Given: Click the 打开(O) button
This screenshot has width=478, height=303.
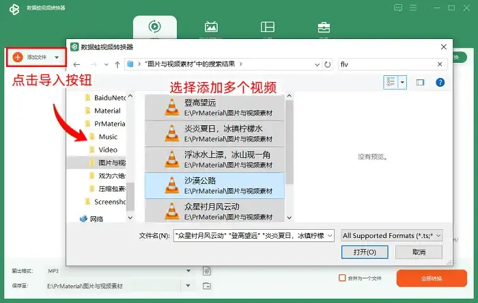Looking at the screenshot, I should (x=365, y=252).
